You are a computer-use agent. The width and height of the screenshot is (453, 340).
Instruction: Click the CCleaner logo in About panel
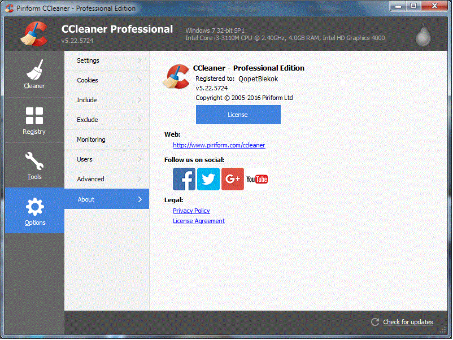[x=176, y=76]
